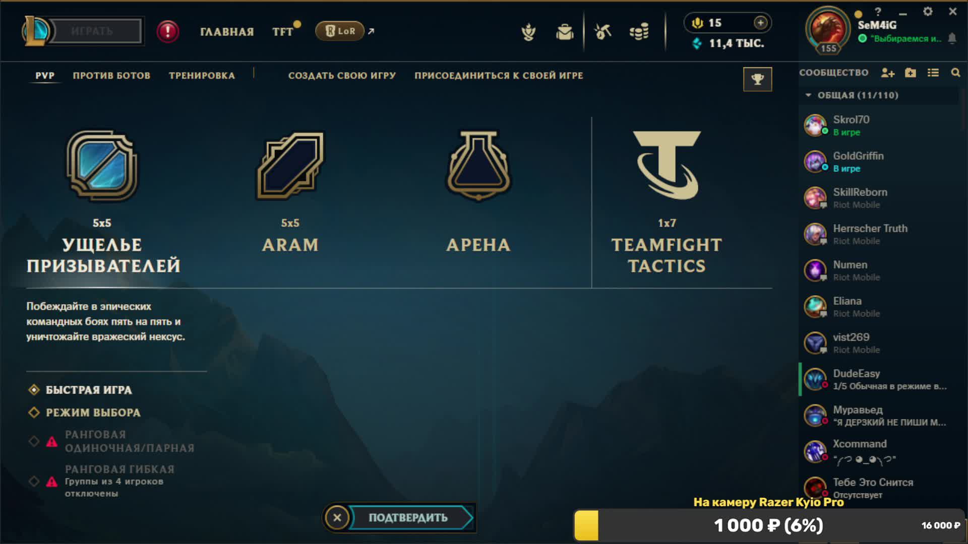The height and width of the screenshot is (544, 968).
Task: Open the Тренировка tab
Action: click(202, 76)
